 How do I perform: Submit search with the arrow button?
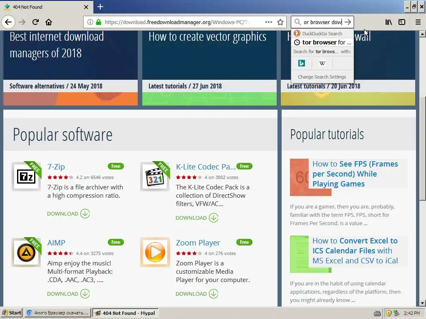coord(348,22)
